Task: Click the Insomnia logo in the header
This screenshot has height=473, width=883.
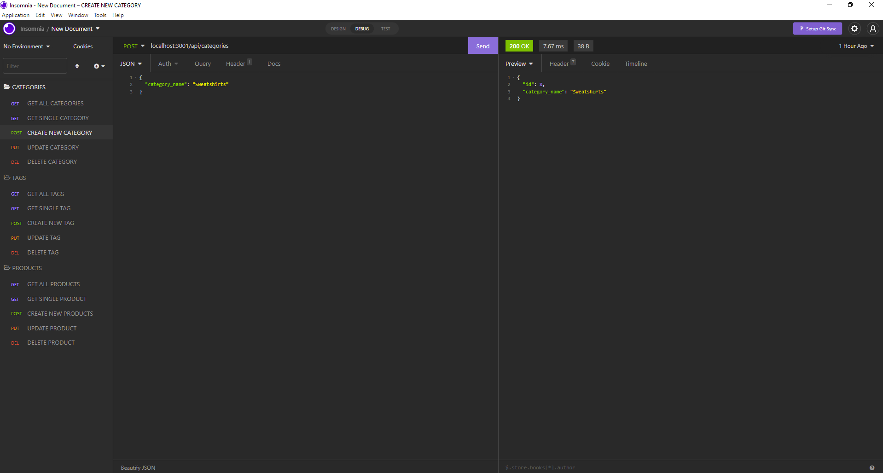Action: pos(9,28)
